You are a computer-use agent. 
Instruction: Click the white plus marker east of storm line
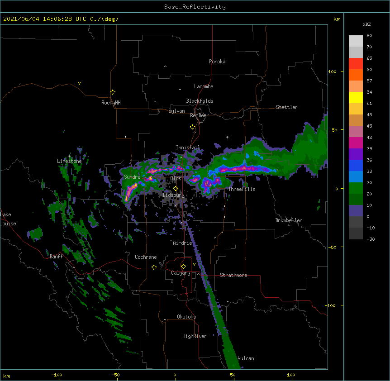(277, 170)
